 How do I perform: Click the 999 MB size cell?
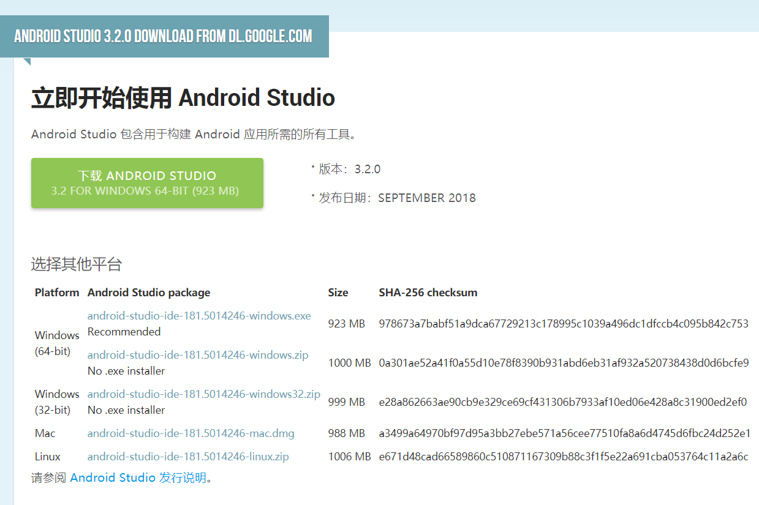(x=347, y=402)
